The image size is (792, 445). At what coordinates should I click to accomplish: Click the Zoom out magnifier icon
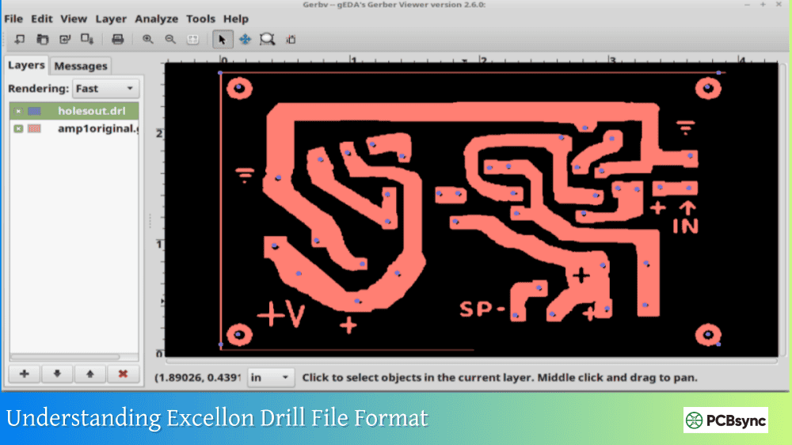(170, 39)
